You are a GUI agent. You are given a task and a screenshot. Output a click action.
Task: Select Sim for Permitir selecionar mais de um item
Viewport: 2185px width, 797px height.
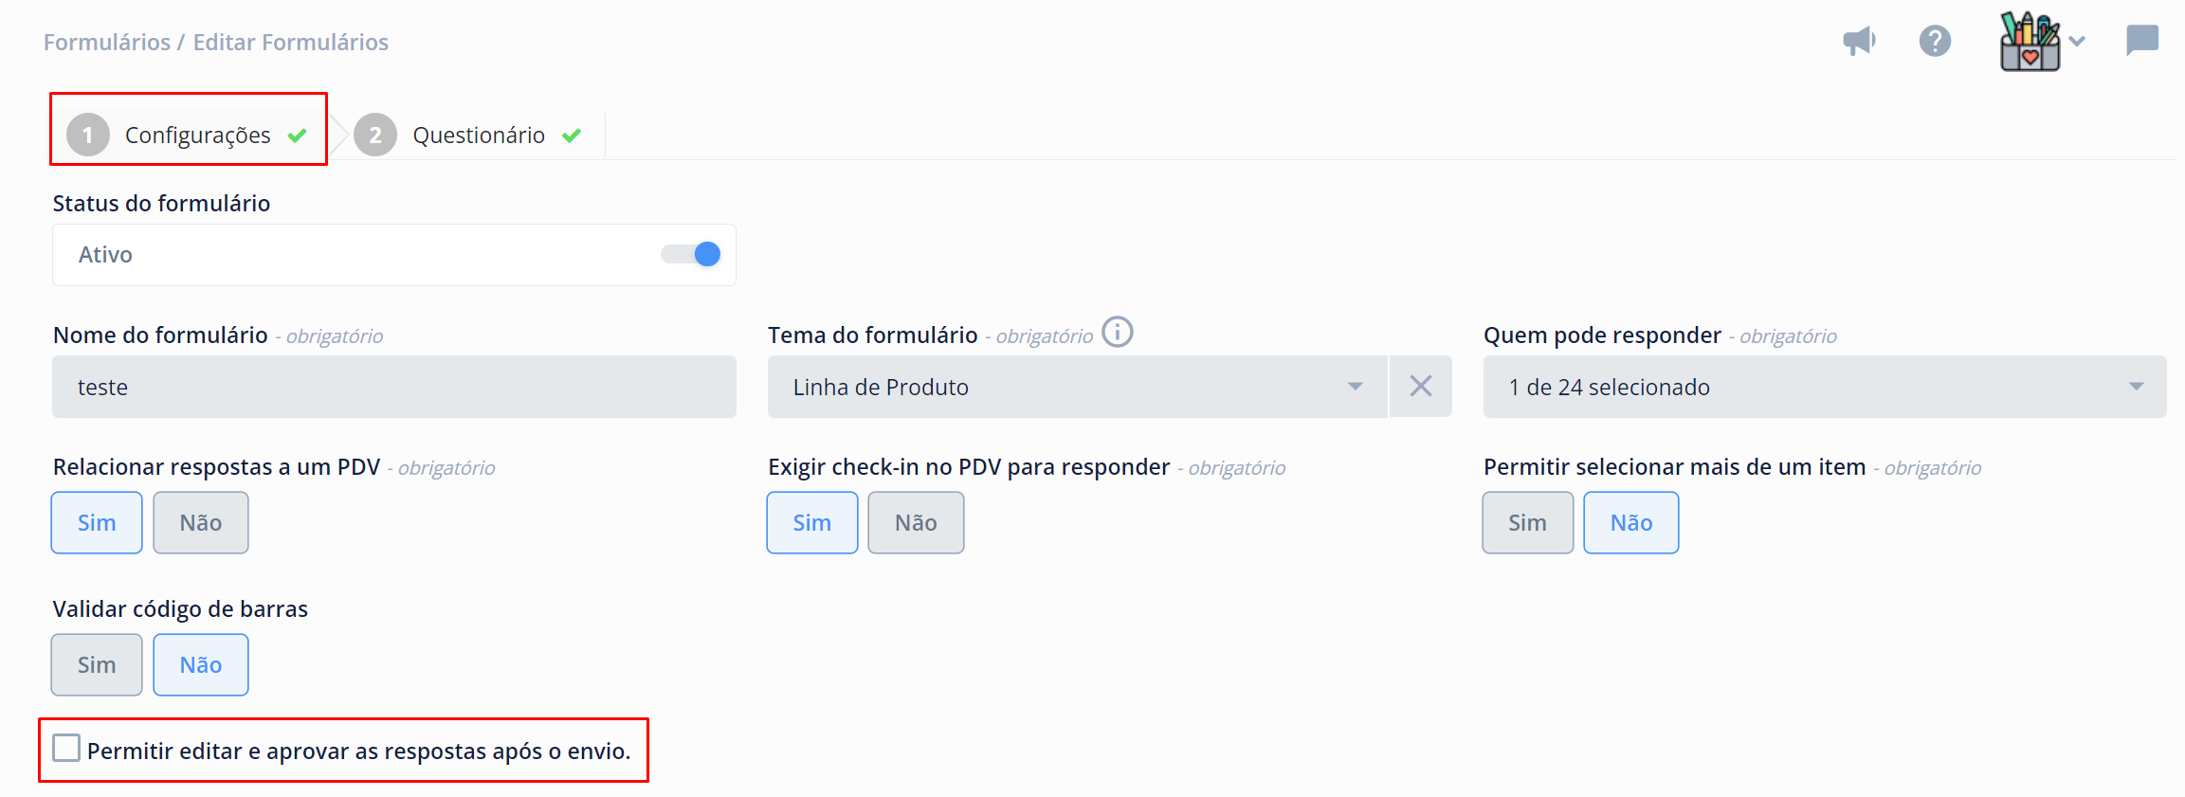pyautogui.click(x=1528, y=522)
